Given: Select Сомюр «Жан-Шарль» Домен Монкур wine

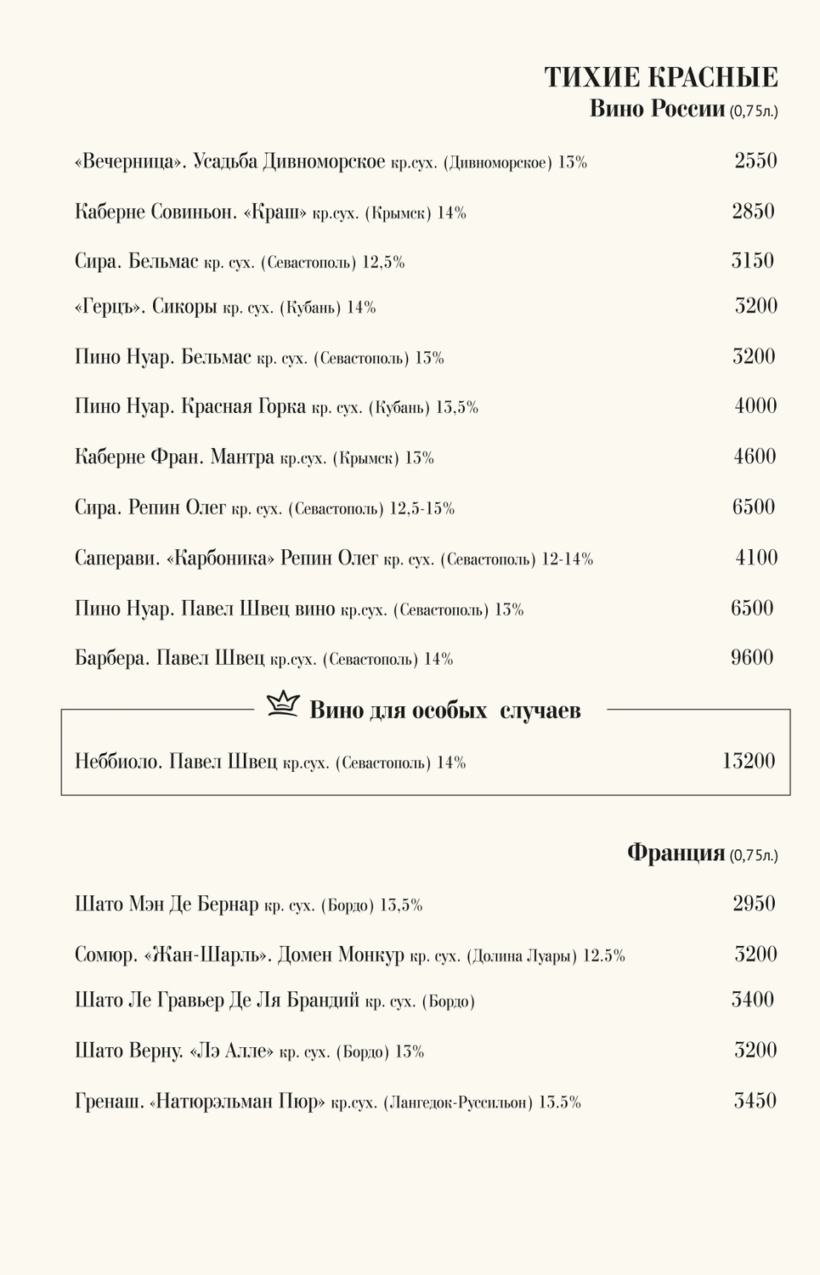Looking at the screenshot, I should [349, 955].
